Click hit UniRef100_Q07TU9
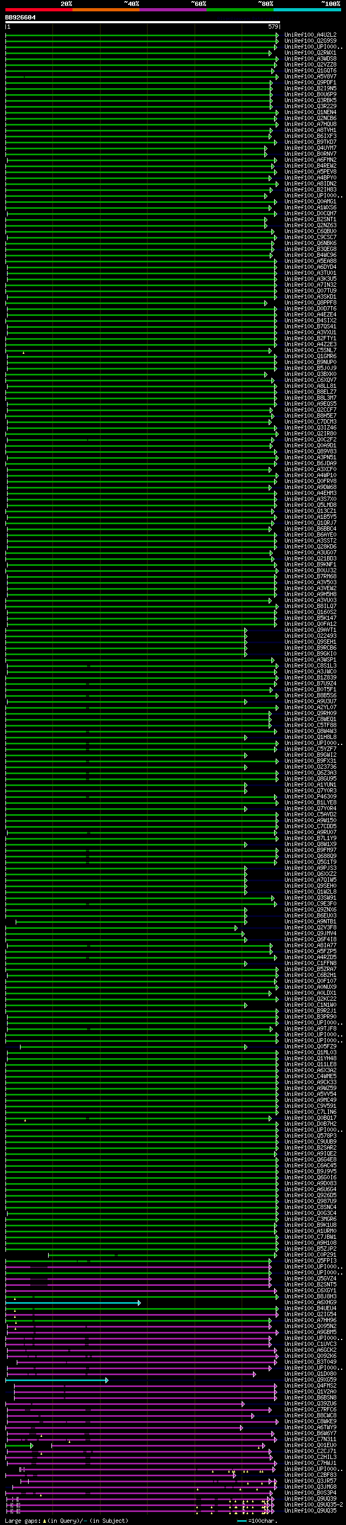 [x=310, y=291]
